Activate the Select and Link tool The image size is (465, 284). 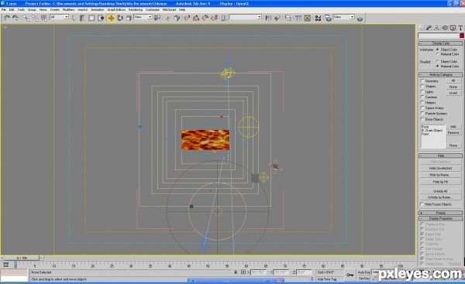click(26, 18)
